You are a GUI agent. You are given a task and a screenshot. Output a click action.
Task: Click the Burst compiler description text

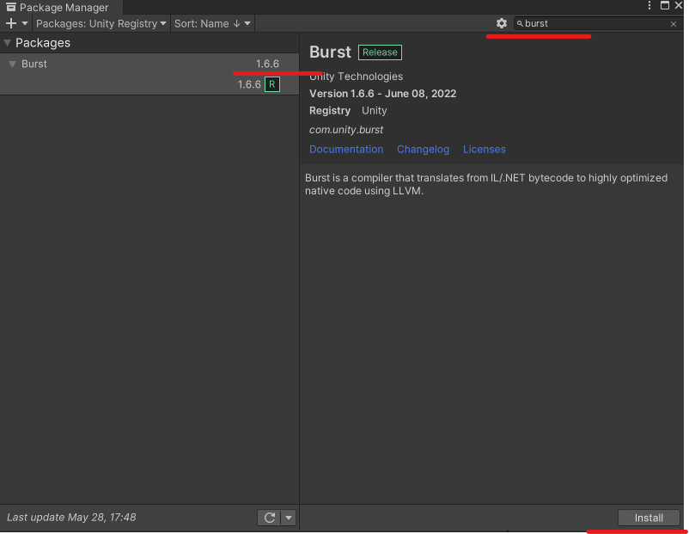486,184
